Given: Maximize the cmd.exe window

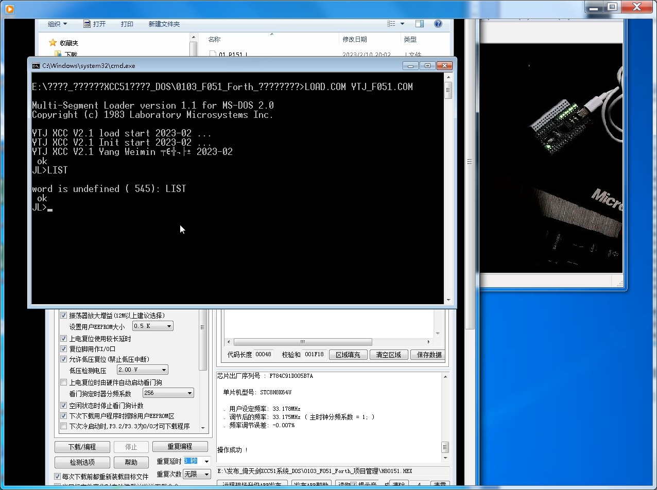Looking at the screenshot, I should (x=427, y=65).
